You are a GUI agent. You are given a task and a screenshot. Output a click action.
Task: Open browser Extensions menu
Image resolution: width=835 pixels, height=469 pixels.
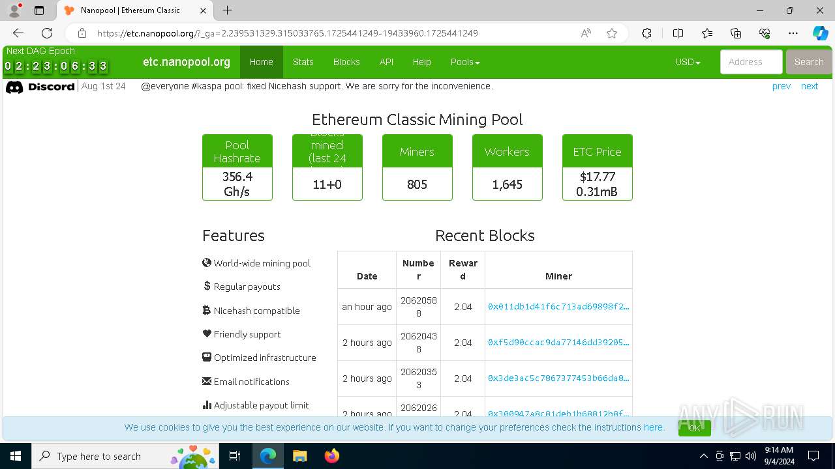tap(646, 33)
